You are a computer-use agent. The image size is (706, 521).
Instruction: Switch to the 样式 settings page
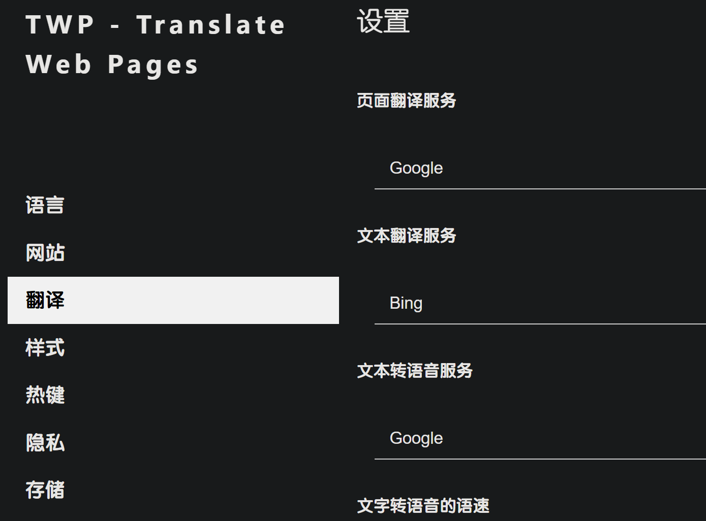[45, 348]
